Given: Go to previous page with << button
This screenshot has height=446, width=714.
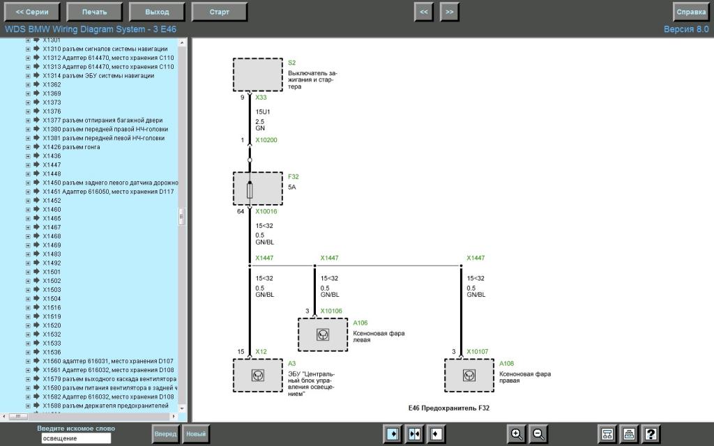Looking at the screenshot, I should (423, 12).
